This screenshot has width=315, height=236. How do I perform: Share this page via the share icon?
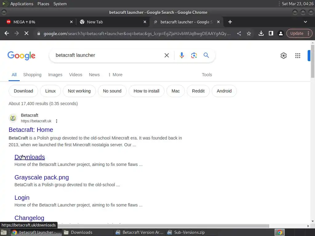coord(239,33)
